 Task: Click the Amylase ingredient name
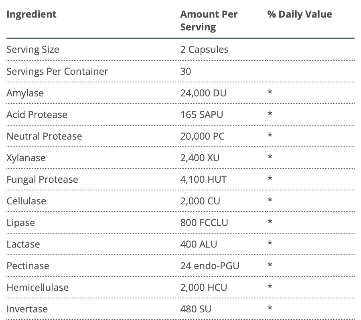(25, 93)
